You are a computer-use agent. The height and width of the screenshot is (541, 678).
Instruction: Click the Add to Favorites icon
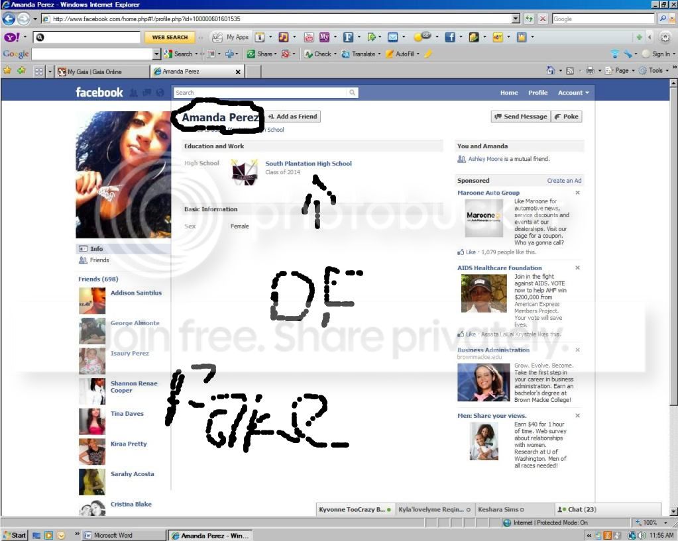tap(21, 70)
